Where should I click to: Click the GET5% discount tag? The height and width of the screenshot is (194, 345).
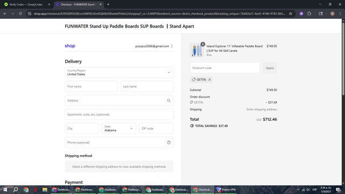pyautogui.click(x=201, y=80)
